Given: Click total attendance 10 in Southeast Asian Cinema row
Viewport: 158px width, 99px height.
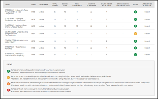Looking at the screenshot, I should coord(77,26).
